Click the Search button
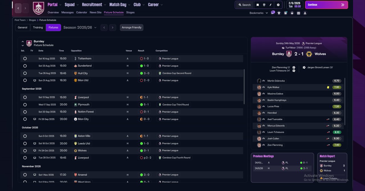The width and height of the screenshot is (365, 191). pos(245,5)
